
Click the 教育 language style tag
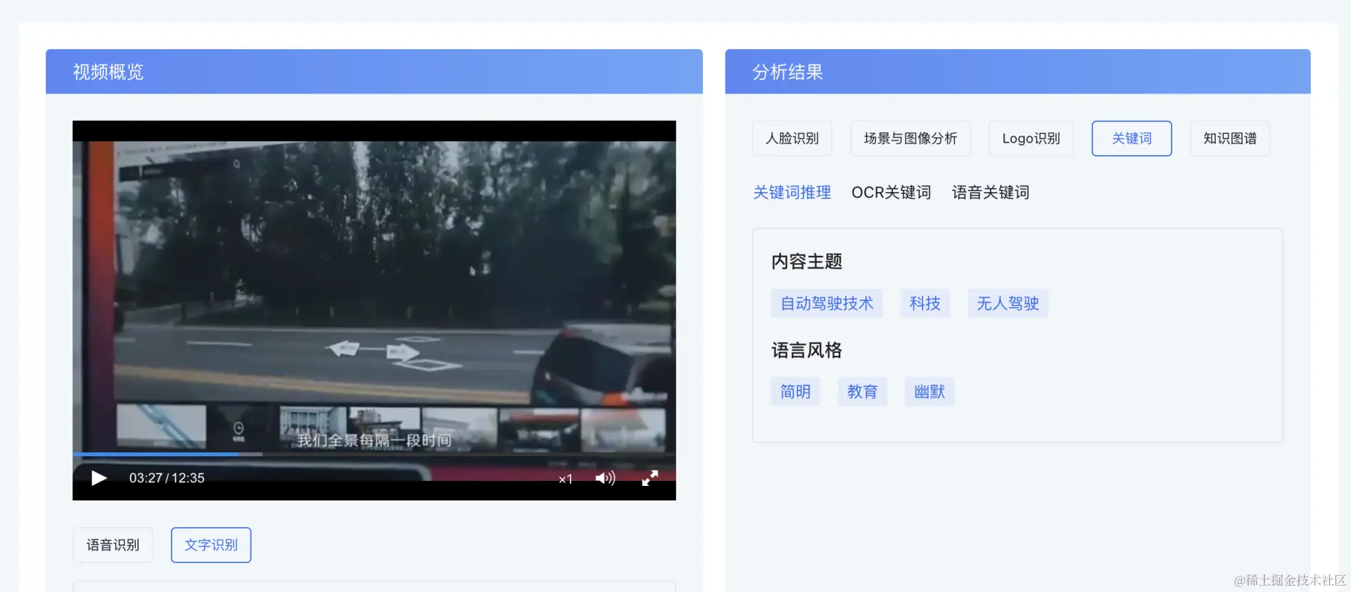(x=862, y=392)
